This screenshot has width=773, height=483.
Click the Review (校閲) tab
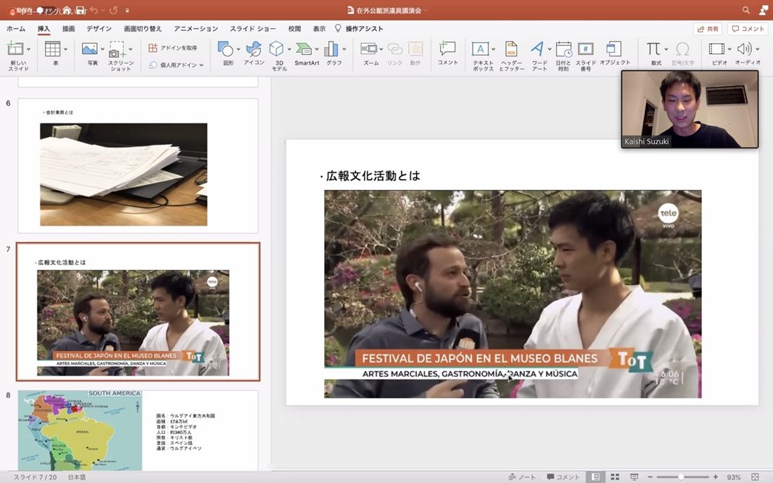294,29
